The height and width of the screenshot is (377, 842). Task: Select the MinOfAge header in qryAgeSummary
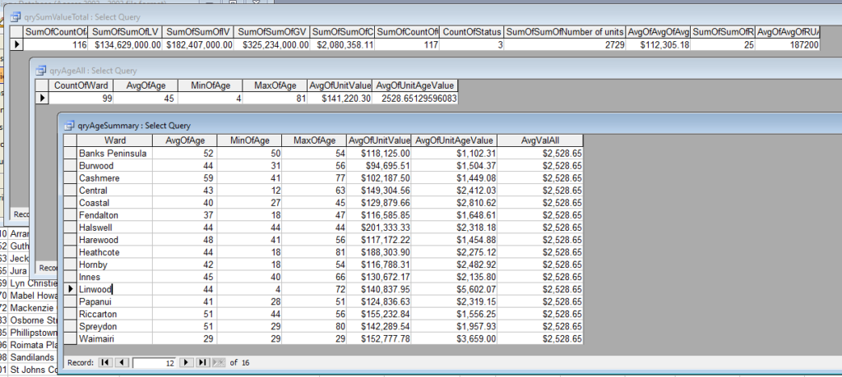(x=250, y=140)
